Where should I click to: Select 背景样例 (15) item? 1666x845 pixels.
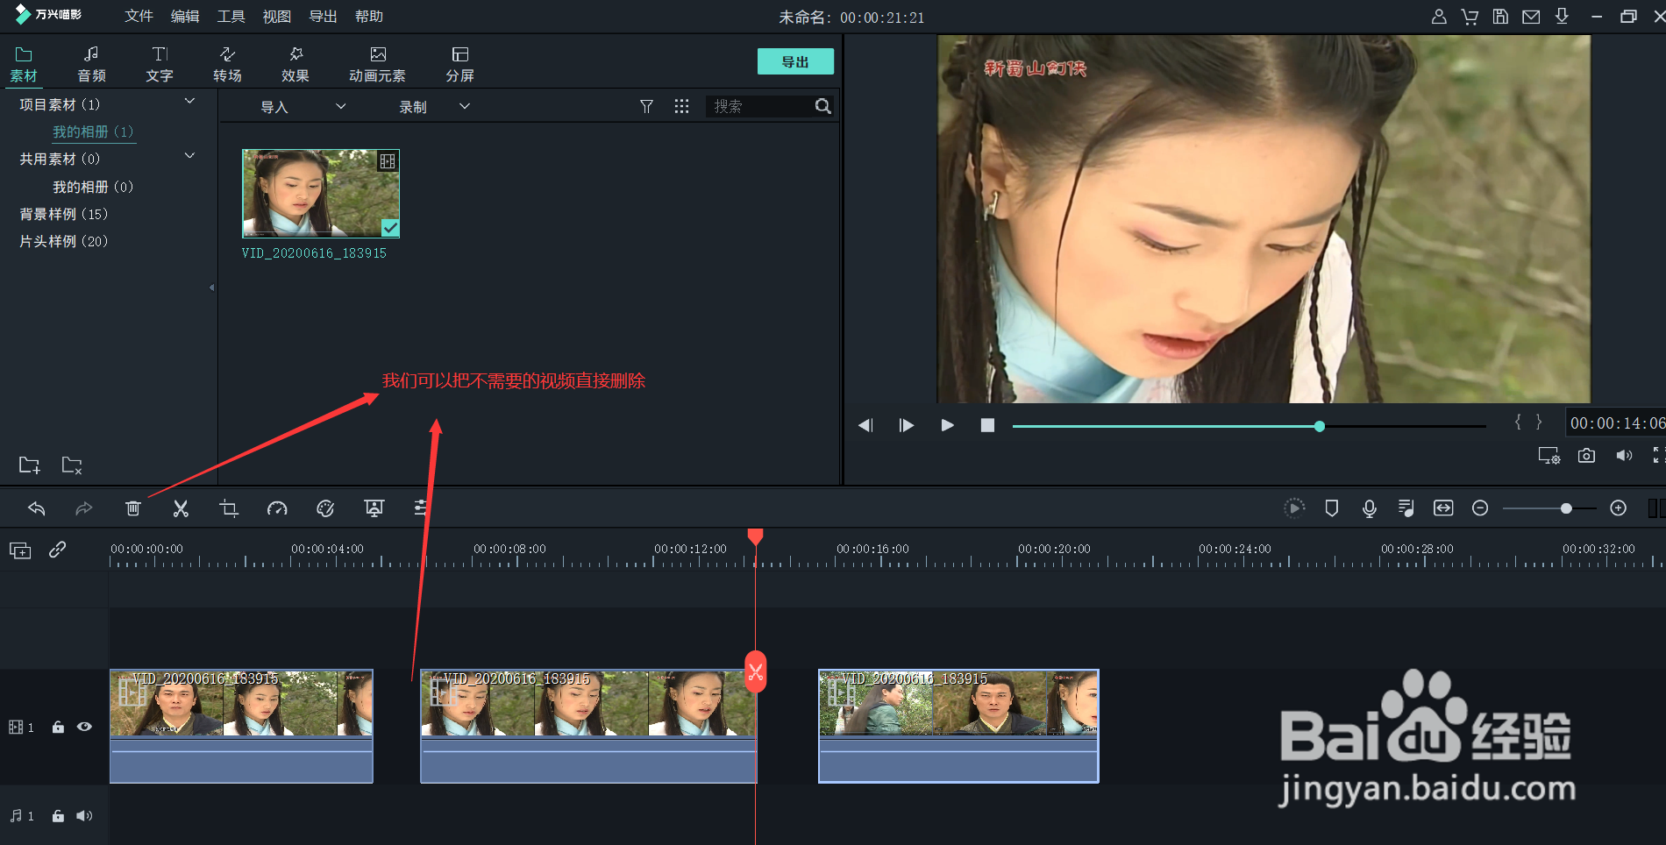tap(64, 214)
